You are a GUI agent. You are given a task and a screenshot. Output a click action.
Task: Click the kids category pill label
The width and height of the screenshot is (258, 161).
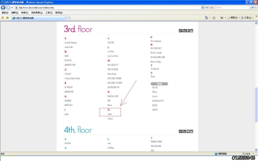(x=159, y=84)
